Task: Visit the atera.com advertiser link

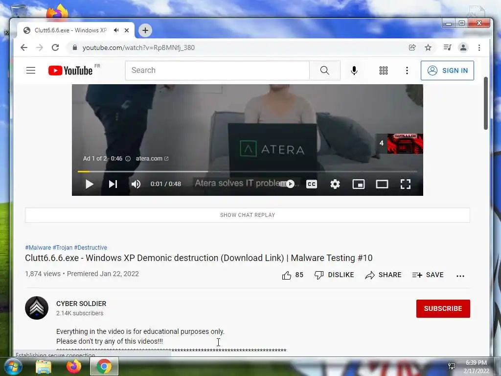Action: click(152, 159)
